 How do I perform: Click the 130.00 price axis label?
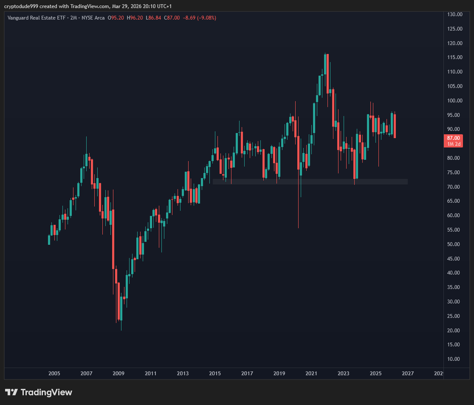point(454,14)
